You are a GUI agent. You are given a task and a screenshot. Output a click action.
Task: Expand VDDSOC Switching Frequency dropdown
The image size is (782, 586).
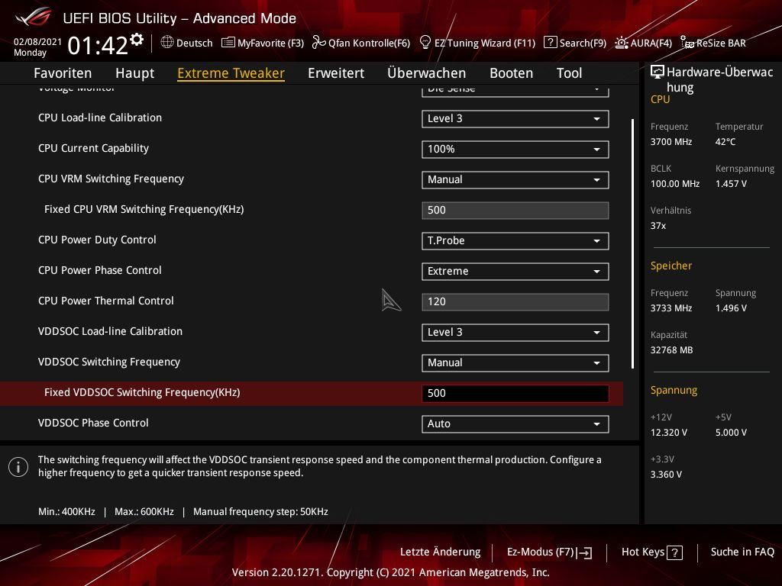tap(515, 362)
